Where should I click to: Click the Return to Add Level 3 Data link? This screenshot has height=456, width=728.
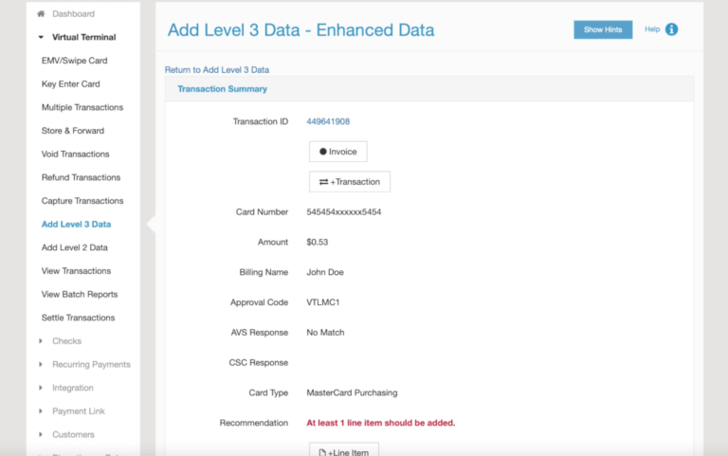point(217,69)
